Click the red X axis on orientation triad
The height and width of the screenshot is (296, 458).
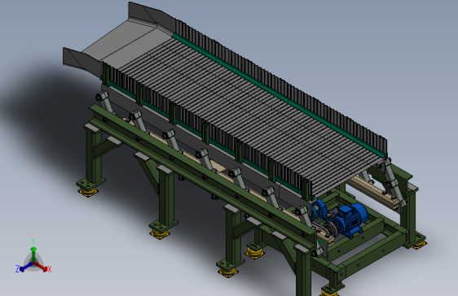pos(42,268)
